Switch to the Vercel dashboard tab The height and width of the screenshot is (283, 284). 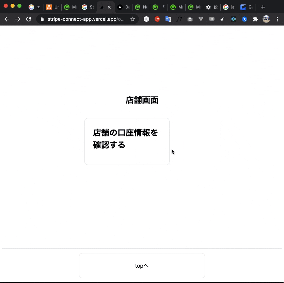click(x=123, y=7)
